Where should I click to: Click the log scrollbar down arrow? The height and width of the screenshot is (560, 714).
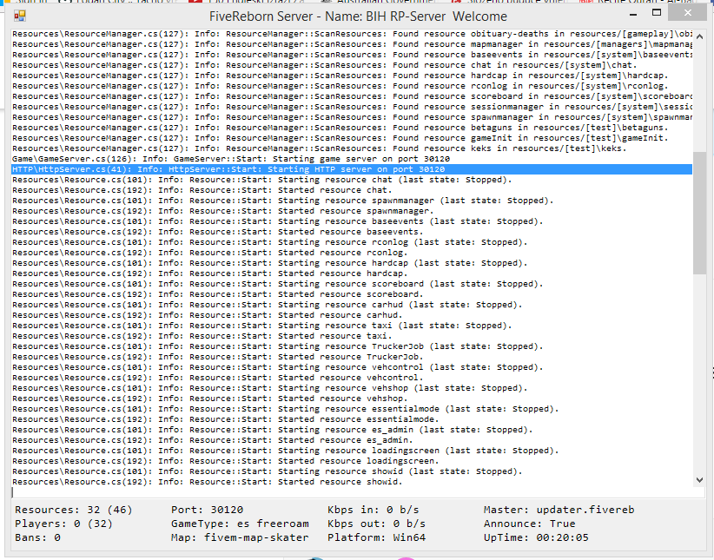pyautogui.click(x=700, y=480)
